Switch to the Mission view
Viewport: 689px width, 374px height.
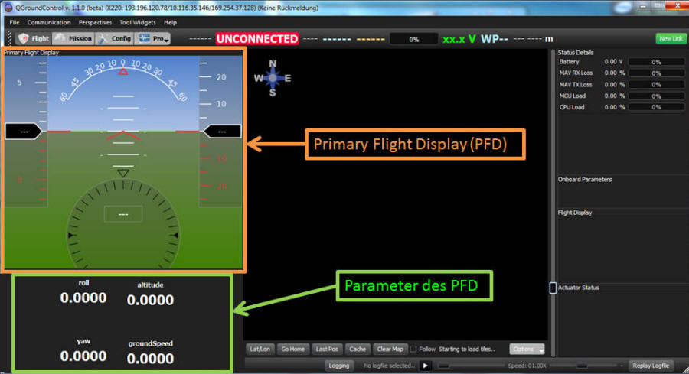pyautogui.click(x=73, y=39)
